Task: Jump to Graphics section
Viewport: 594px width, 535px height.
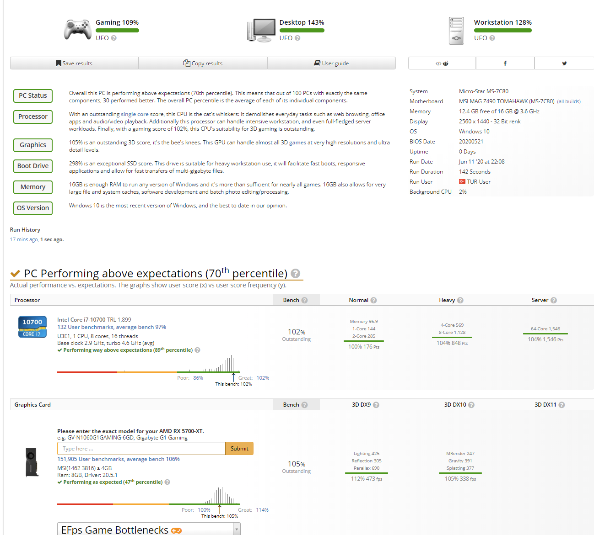Action: pyautogui.click(x=33, y=145)
